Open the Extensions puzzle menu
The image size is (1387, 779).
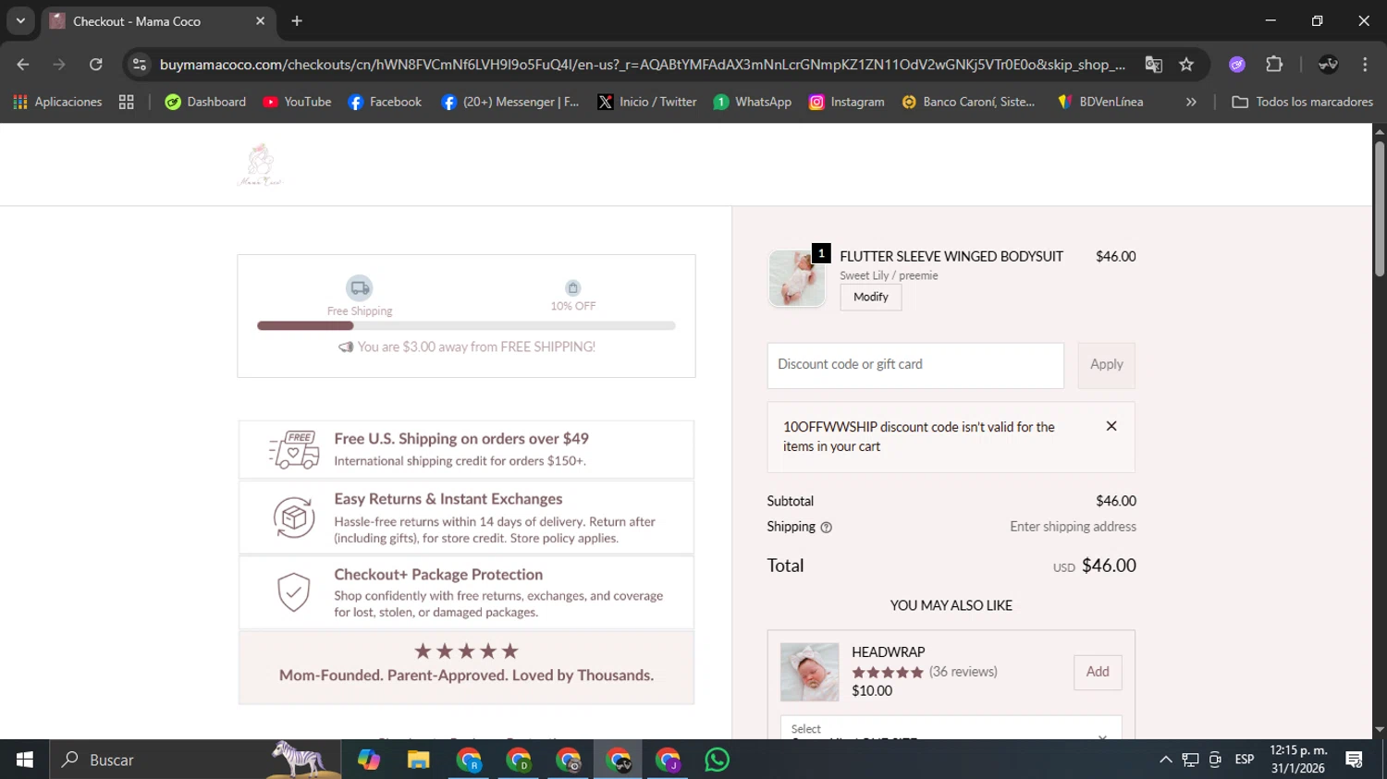1274,64
